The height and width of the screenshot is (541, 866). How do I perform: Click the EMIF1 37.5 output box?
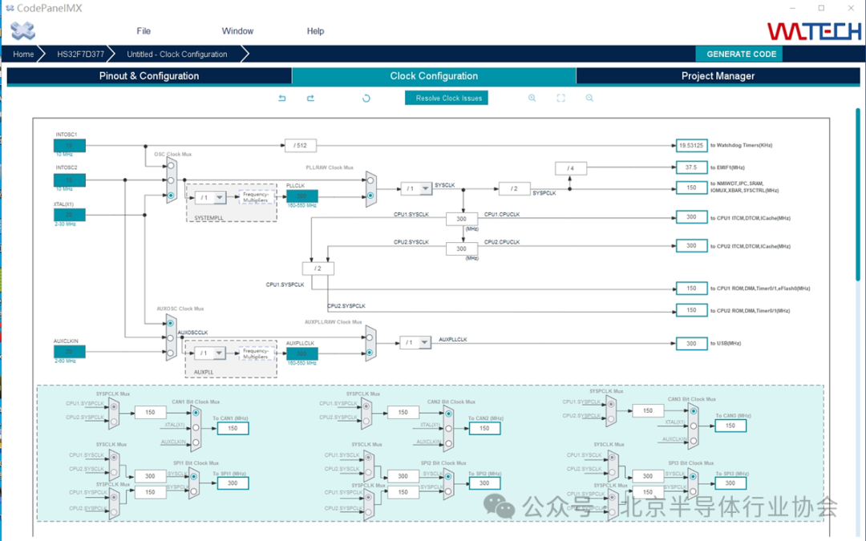click(691, 168)
